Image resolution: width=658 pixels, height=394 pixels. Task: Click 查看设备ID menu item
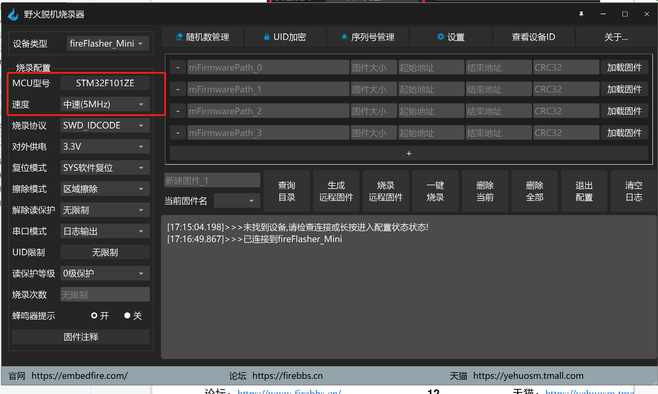(533, 37)
